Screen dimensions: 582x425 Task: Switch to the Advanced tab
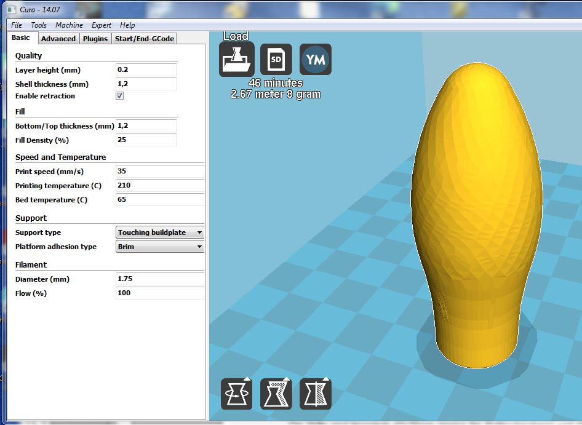point(58,38)
